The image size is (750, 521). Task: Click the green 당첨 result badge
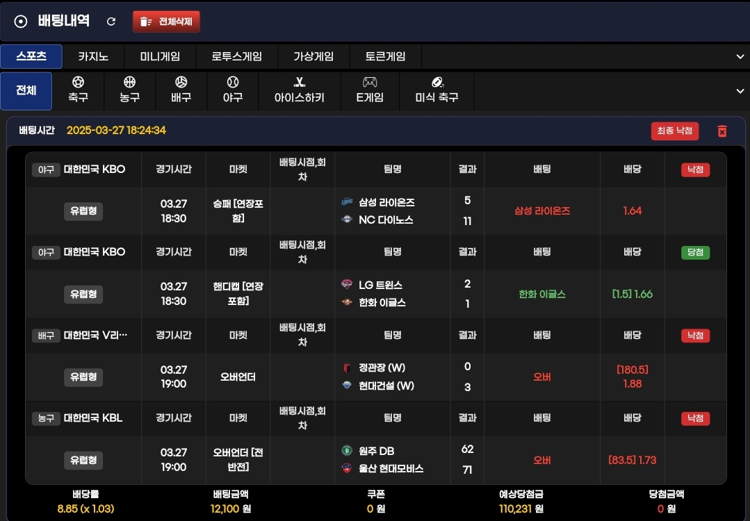695,252
